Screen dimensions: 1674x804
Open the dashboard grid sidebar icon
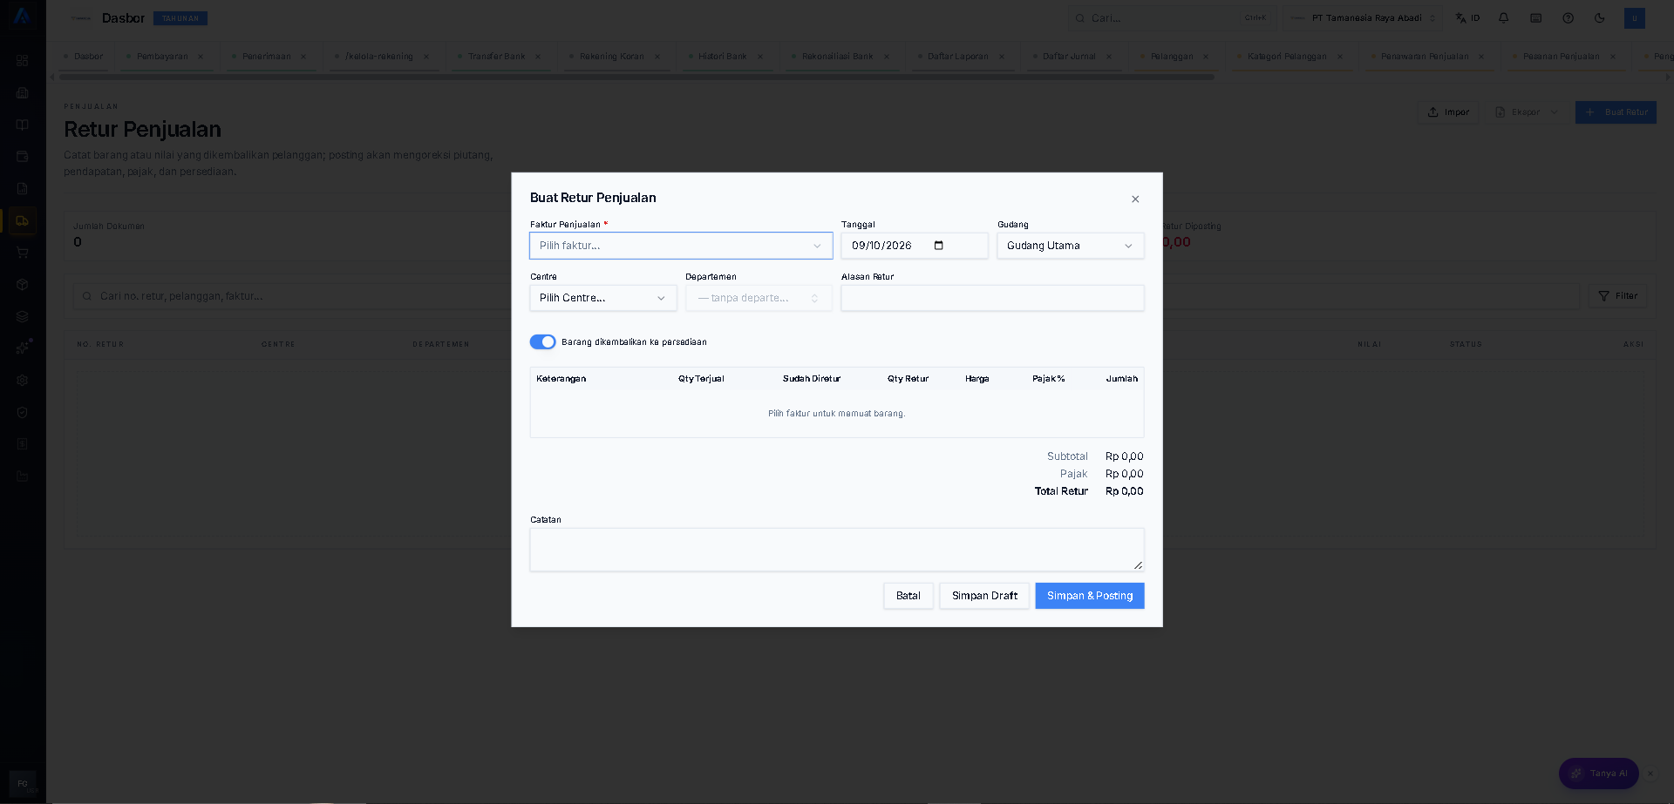click(23, 61)
